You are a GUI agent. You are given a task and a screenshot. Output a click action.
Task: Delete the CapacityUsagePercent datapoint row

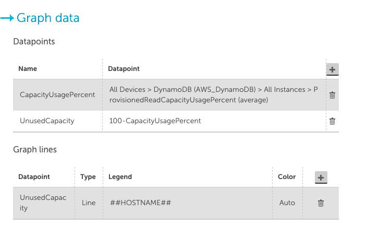pyautogui.click(x=333, y=95)
